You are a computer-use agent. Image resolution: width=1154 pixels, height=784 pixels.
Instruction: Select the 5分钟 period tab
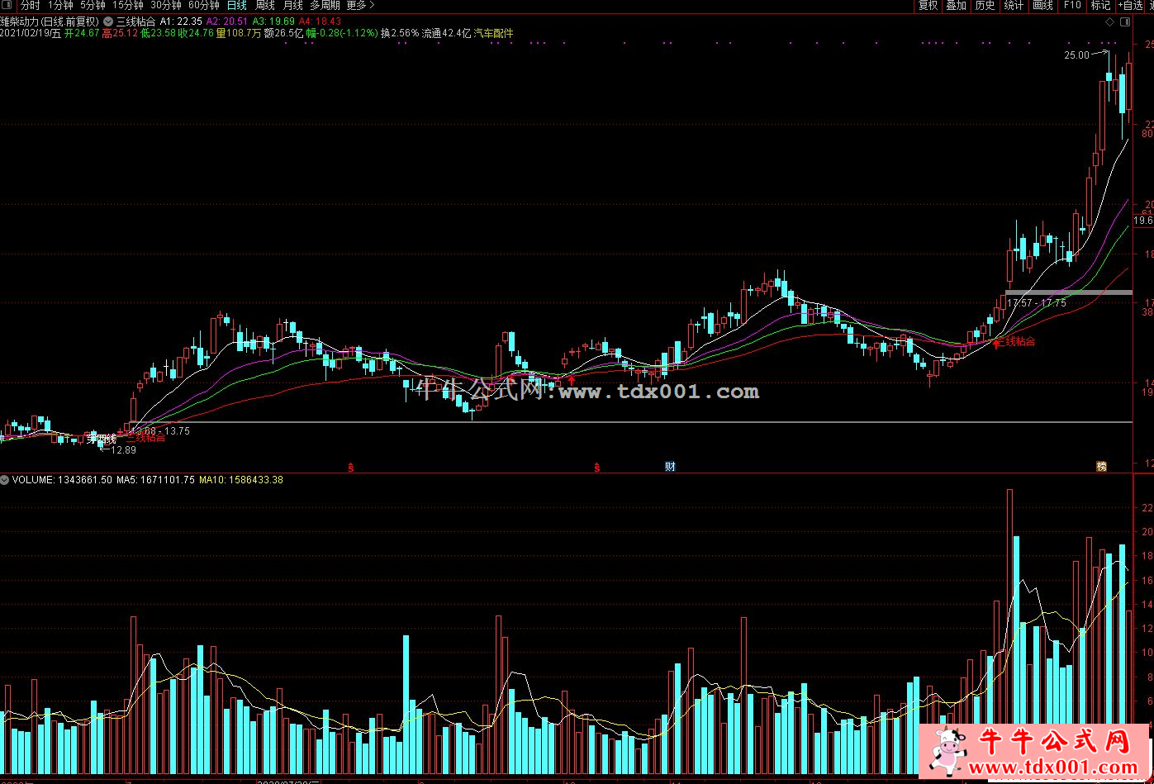tap(93, 5)
